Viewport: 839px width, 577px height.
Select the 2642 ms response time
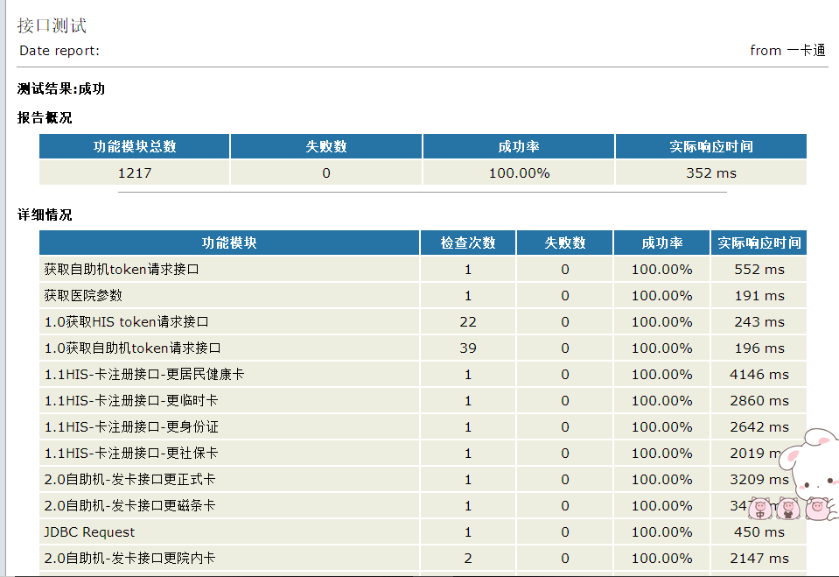759,426
